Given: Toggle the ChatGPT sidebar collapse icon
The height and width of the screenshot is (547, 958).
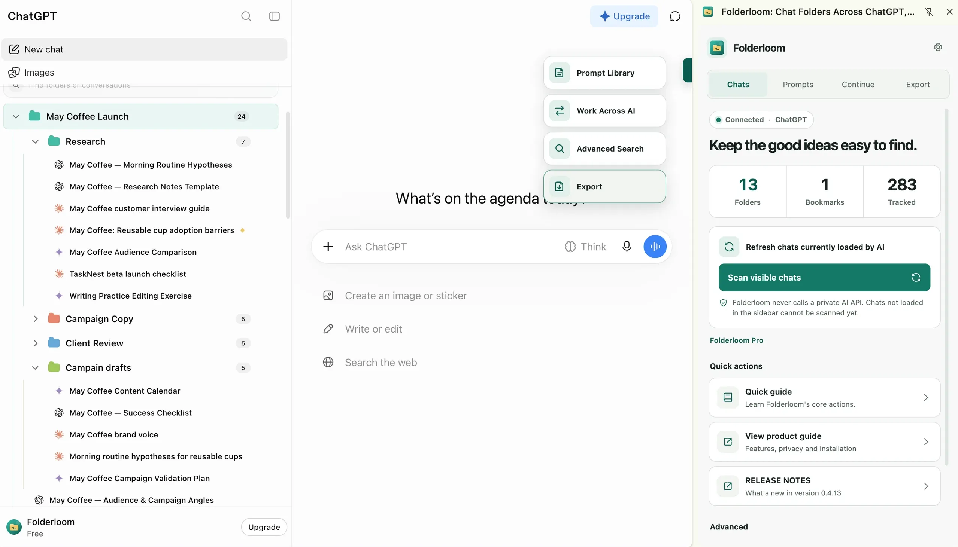Looking at the screenshot, I should [x=275, y=16].
